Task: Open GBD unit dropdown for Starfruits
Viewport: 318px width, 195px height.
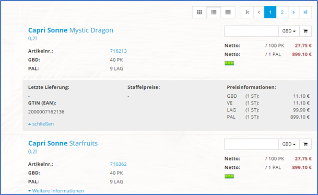Action: [x=289, y=144]
